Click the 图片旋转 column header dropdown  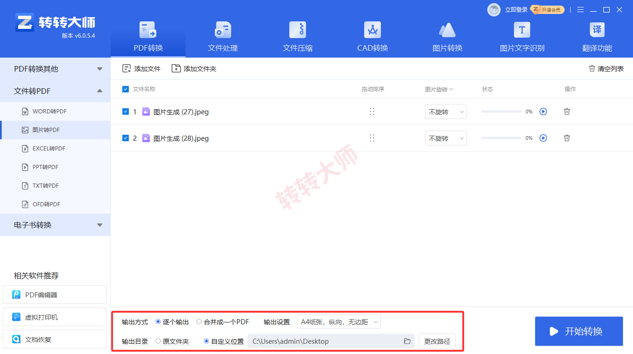[x=439, y=89]
